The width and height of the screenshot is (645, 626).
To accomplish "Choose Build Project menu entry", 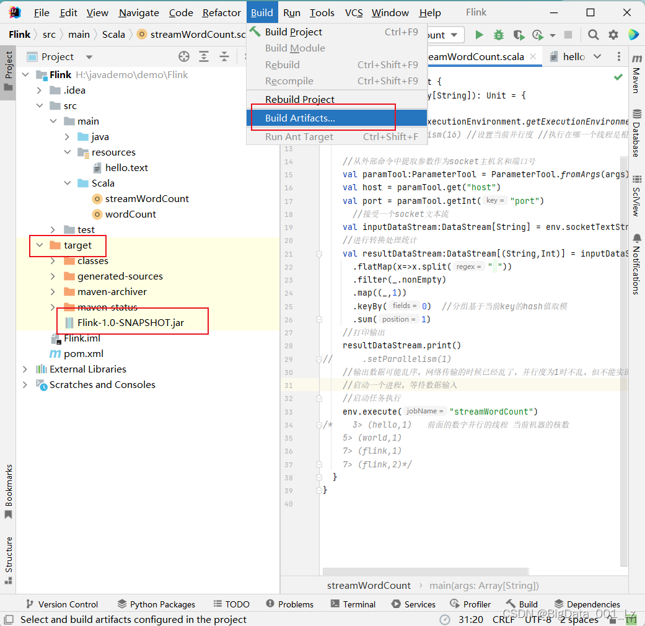I will [x=336, y=32].
